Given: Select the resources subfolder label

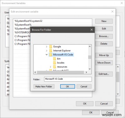Looking at the screenshot, I should point(62,67).
